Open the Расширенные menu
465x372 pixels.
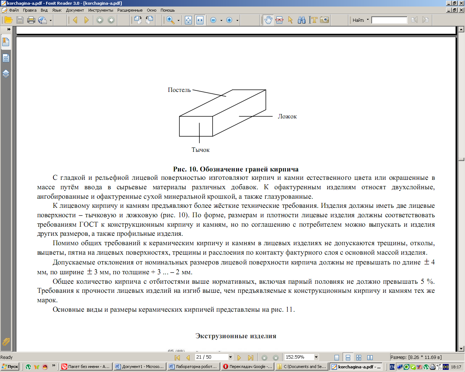(130, 10)
